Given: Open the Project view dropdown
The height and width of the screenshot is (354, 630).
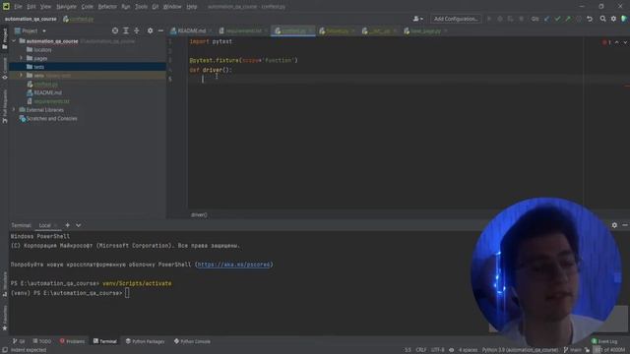Looking at the screenshot, I should point(31,30).
